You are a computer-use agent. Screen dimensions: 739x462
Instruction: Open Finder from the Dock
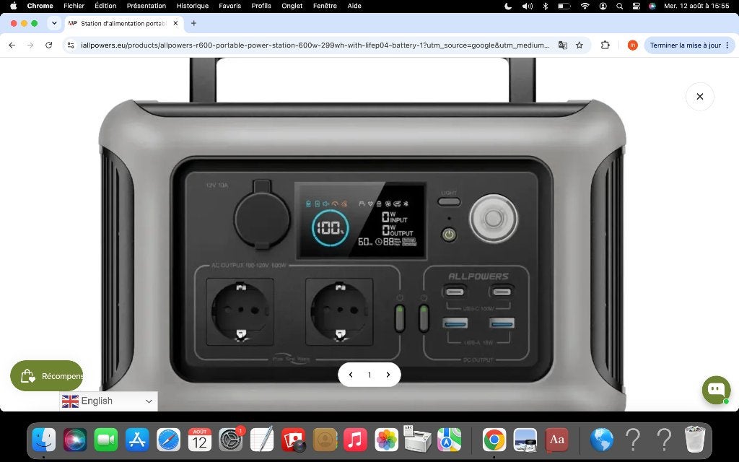point(44,440)
